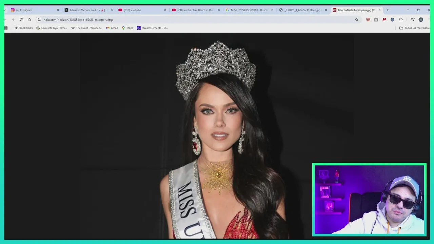Open the Gmail bookmark
This screenshot has width=434, height=244.
point(112,28)
